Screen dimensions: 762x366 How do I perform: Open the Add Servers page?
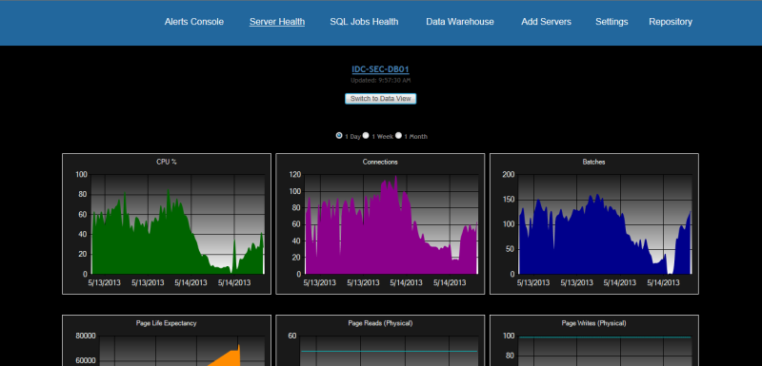546,22
